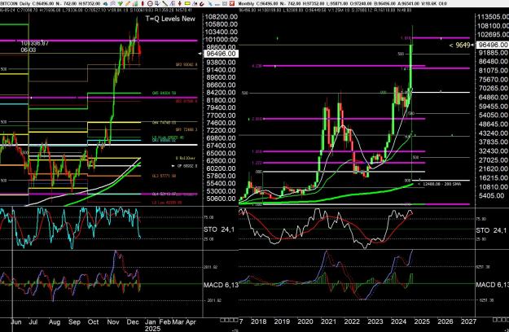Click the 5405.00 value on monthly price scale

coord(490,196)
